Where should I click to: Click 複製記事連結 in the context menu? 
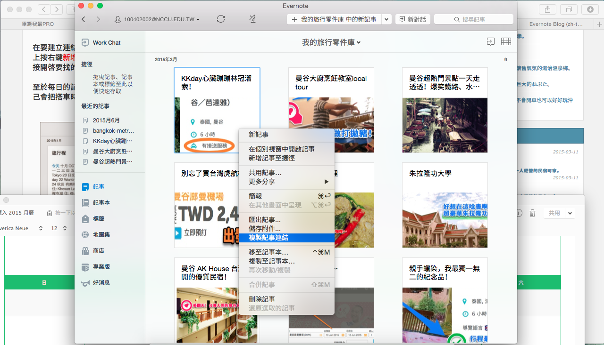pyautogui.click(x=286, y=238)
